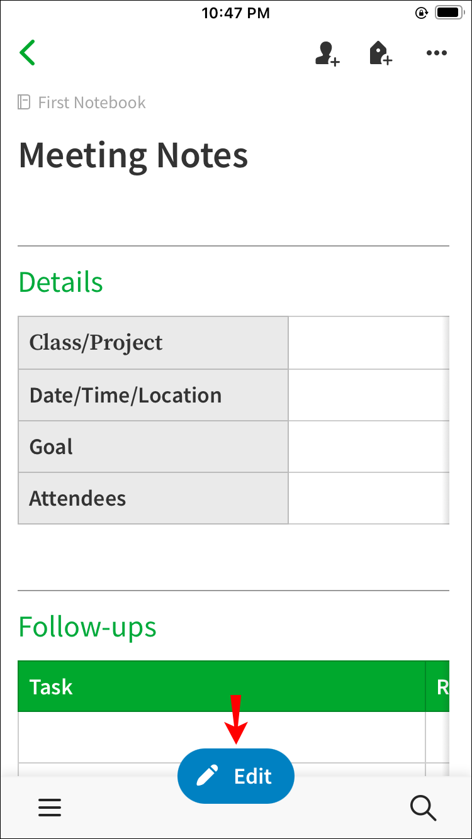Image resolution: width=472 pixels, height=839 pixels.
Task: Tap the Edit button
Action: 236,776
